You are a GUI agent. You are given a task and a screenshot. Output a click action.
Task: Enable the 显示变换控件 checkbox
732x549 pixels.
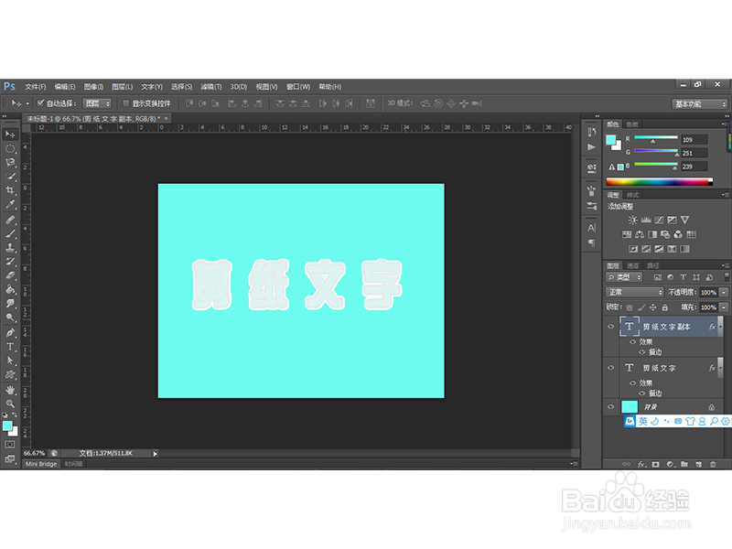click(x=125, y=103)
